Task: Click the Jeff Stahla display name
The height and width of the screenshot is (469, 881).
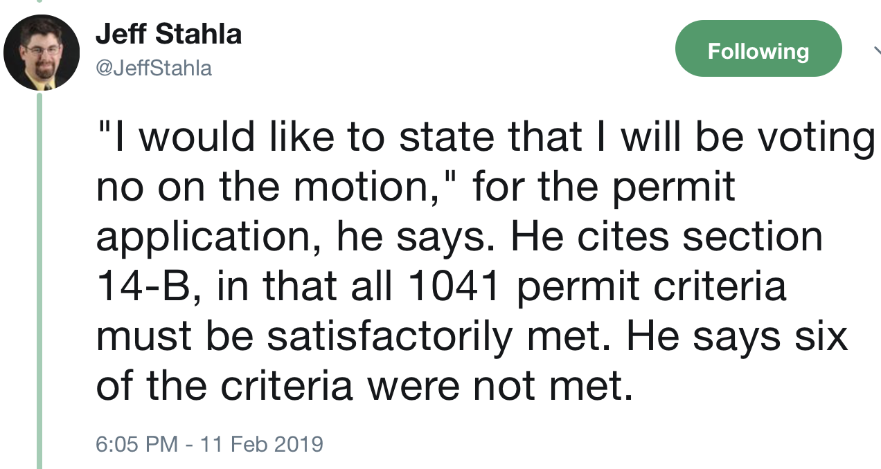Action: 168,34
